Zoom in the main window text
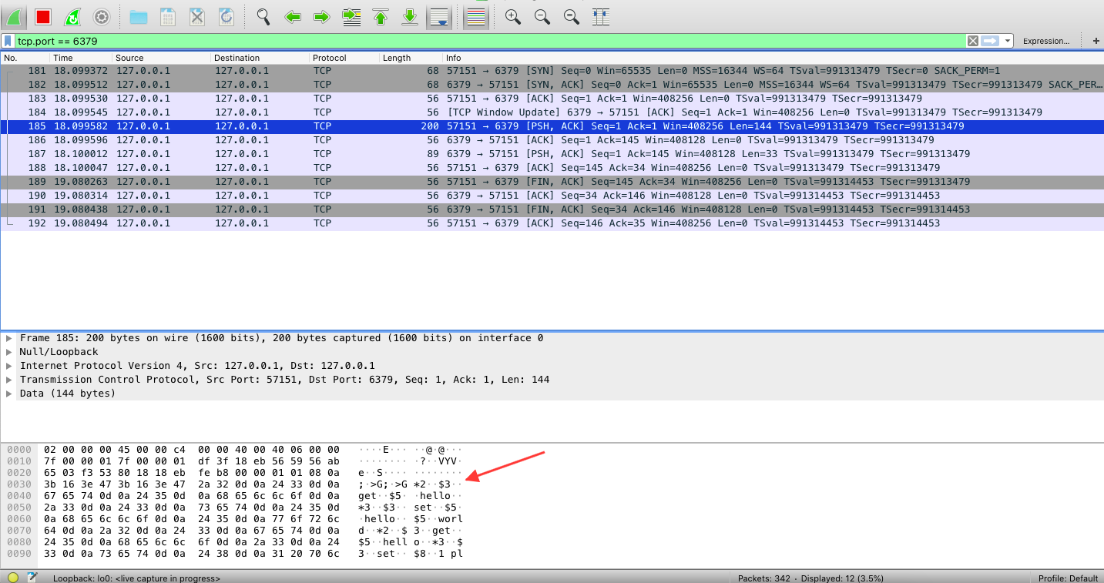This screenshot has width=1104, height=583. pos(513,16)
